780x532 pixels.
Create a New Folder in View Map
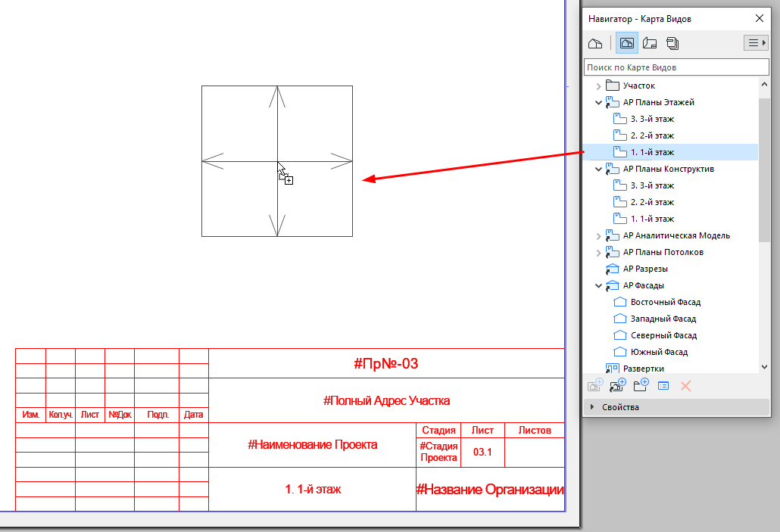pos(641,386)
